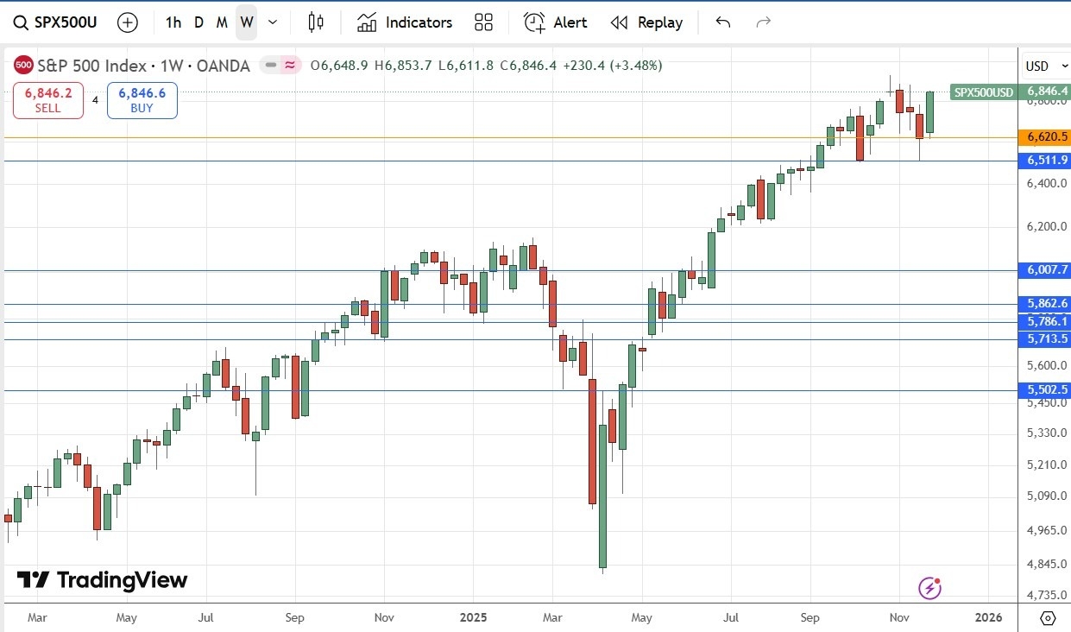Screen dimensions: 1071x632
Task: Click the multi-chart layout grid icon
Action: pyautogui.click(x=483, y=22)
